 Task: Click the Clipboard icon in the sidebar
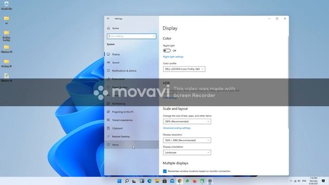[x=108, y=128]
